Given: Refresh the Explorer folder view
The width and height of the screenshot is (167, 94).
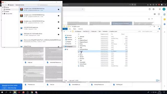Looking at the screenshot, I should pyautogui.click(x=140, y=31).
